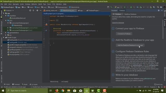Expand com.smart.firebaseproject (test) package
The height and width of the screenshot is (93, 166).
click(x=8, y=30)
